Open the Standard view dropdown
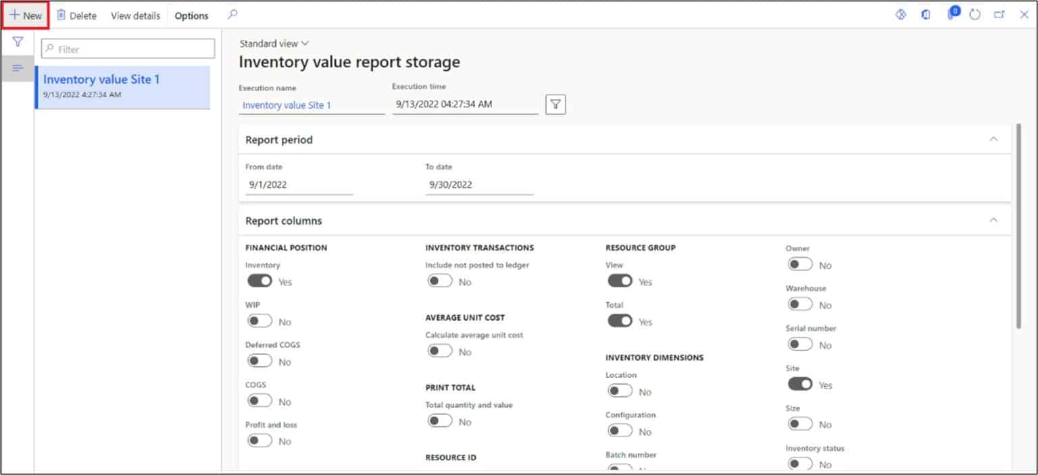 click(273, 43)
